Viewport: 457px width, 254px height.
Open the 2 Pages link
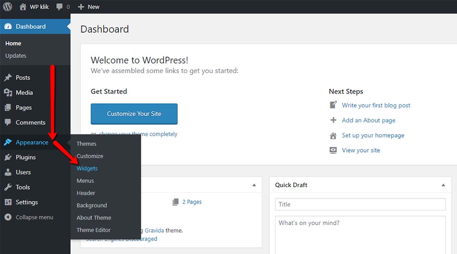192,202
